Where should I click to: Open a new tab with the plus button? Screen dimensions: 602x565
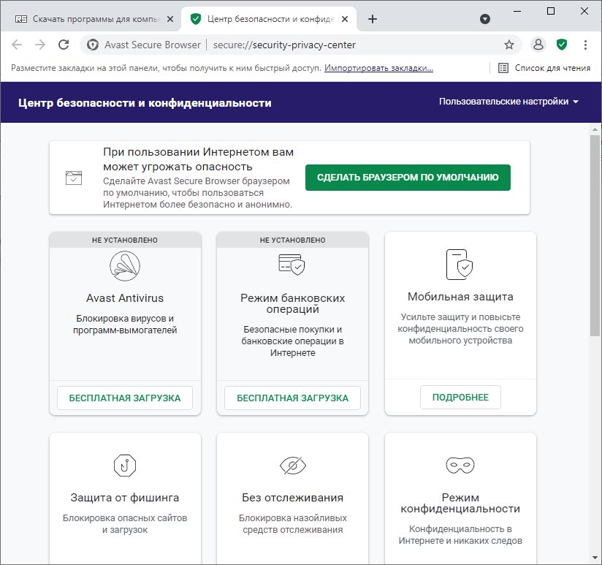(x=373, y=19)
